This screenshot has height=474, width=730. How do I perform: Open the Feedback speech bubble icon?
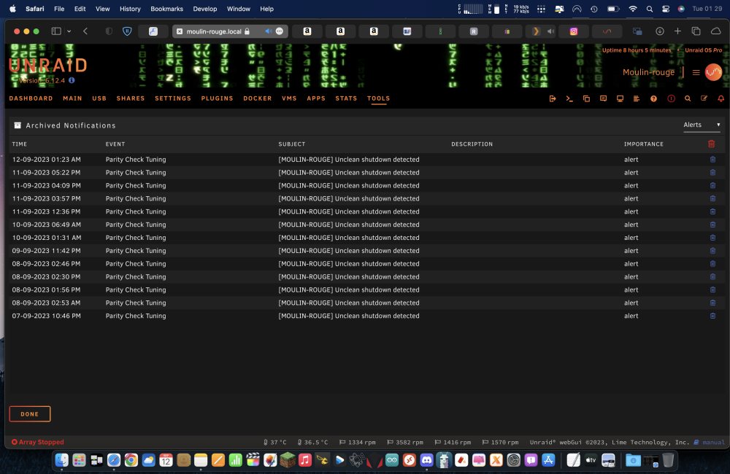tap(604, 98)
